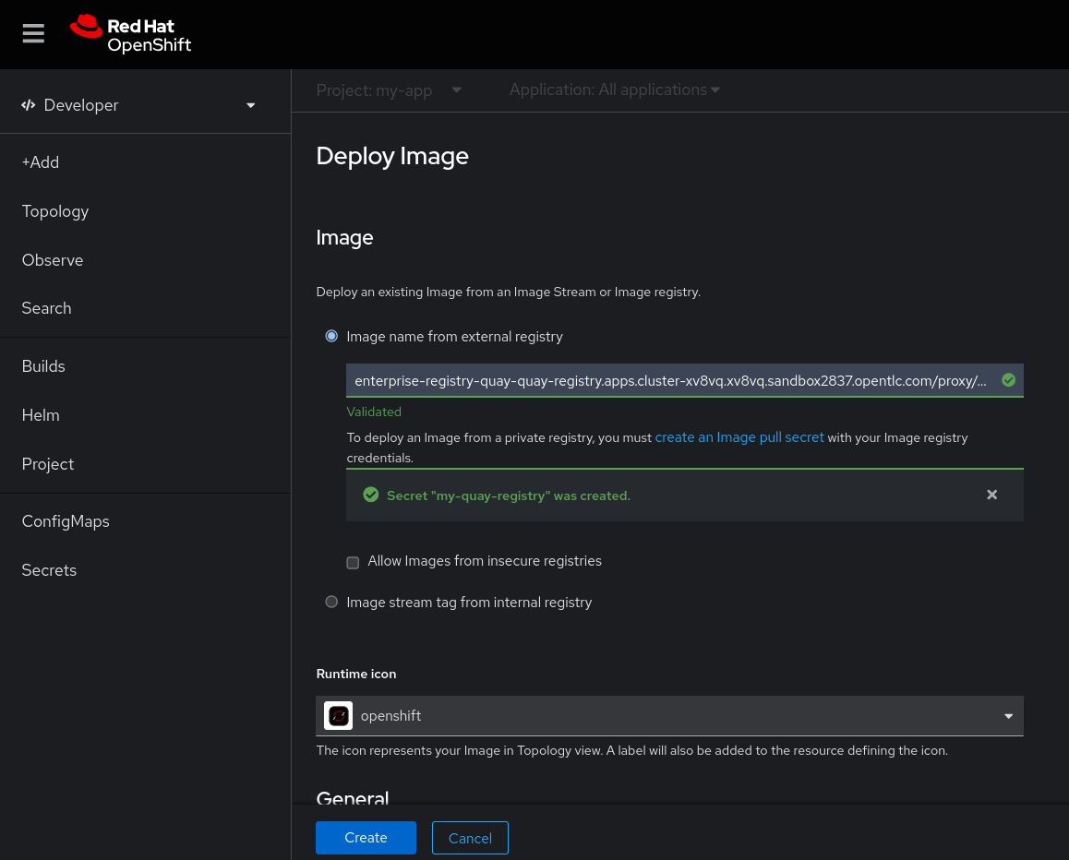Viewport: 1069px width, 860px height.
Task: Dismiss the secret created alert
Action: point(991,495)
